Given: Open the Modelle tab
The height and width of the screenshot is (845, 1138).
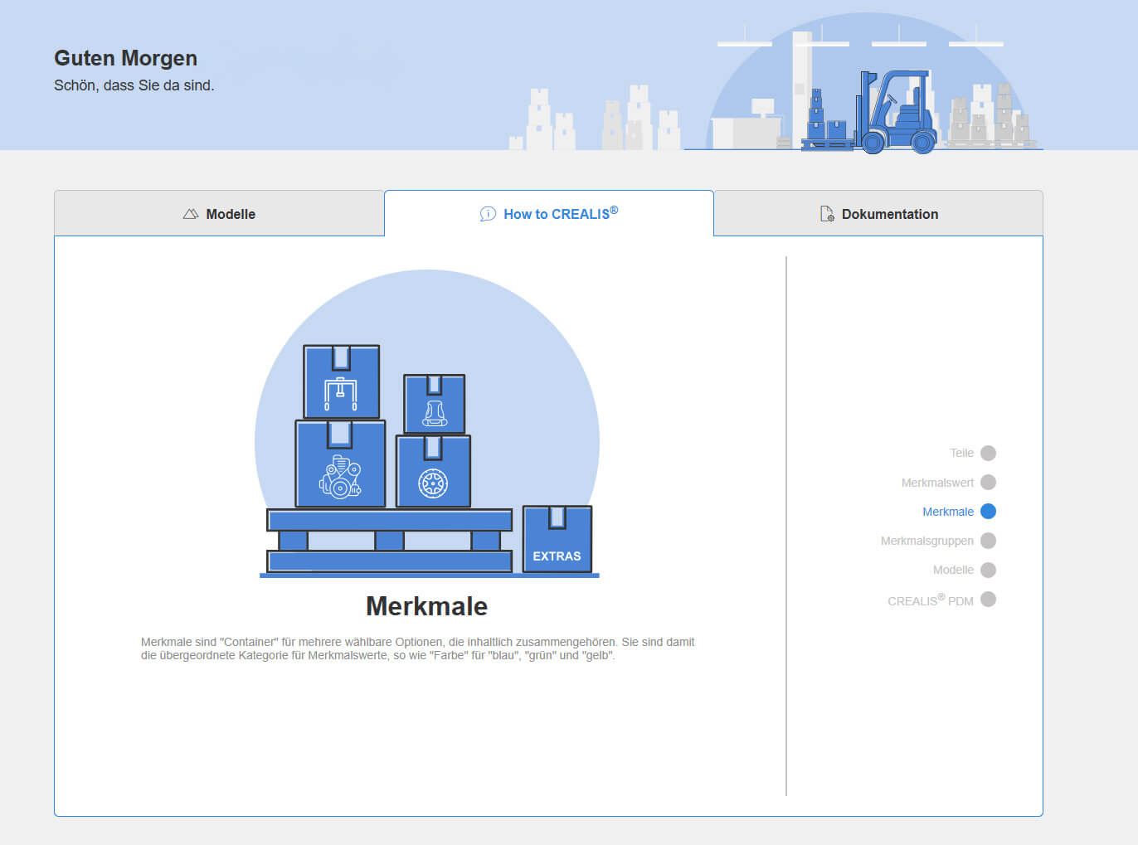Looking at the screenshot, I should coord(219,214).
